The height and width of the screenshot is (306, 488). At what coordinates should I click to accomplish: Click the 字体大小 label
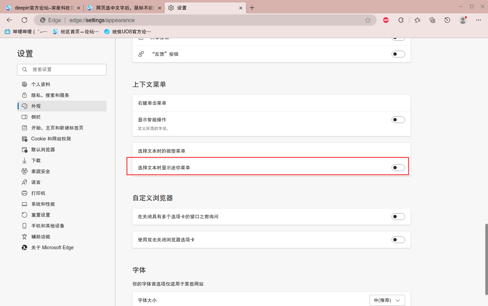(x=147, y=300)
